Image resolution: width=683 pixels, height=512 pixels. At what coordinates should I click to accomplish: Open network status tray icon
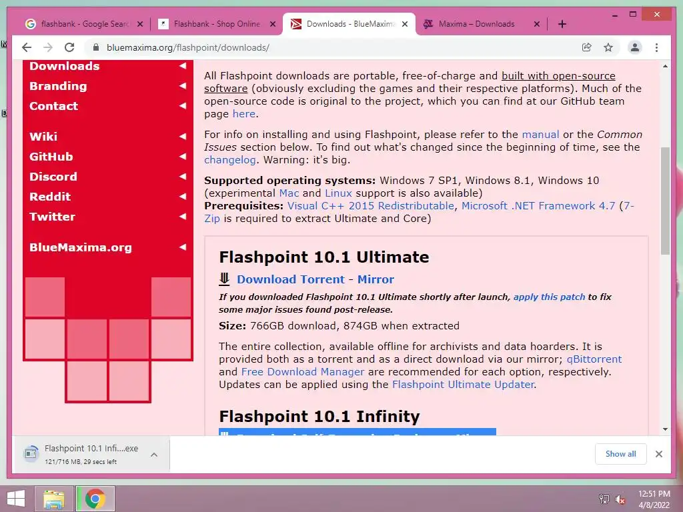pyautogui.click(x=604, y=499)
